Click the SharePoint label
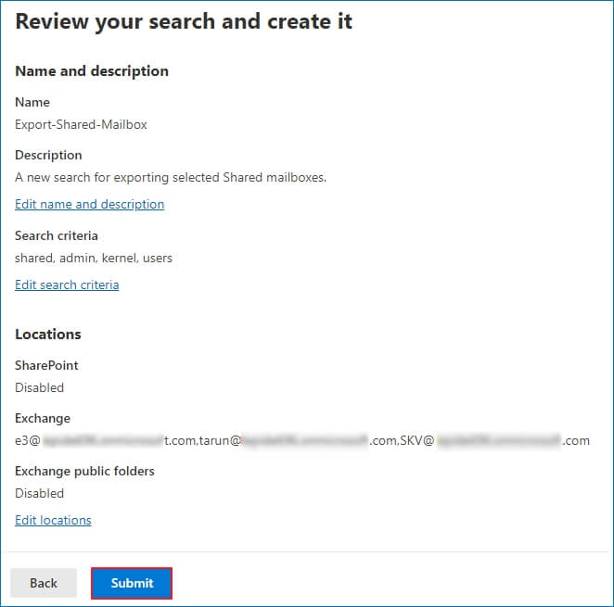Image resolution: width=614 pixels, height=607 pixels. click(x=46, y=365)
